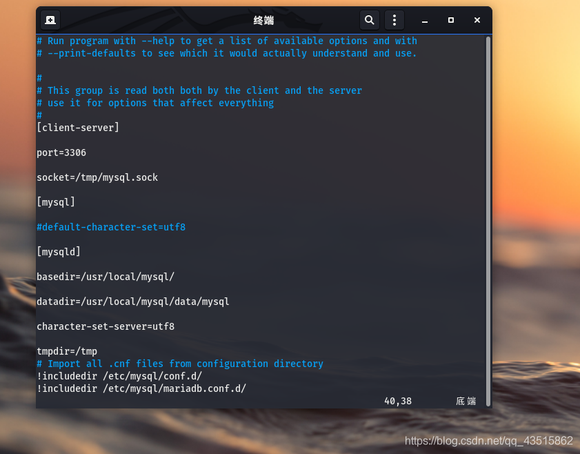Click the 40,38 cursor position indicator

(398, 401)
